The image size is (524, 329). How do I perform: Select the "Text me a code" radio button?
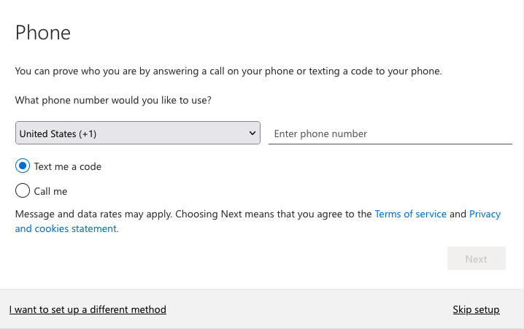click(x=23, y=166)
